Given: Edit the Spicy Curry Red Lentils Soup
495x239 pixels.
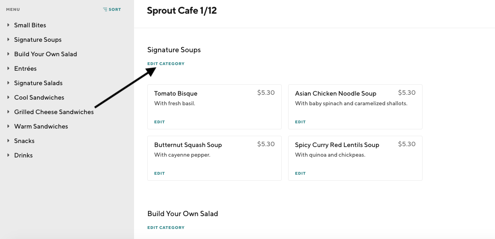Looking at the screenshot, I should click(300, 174).
